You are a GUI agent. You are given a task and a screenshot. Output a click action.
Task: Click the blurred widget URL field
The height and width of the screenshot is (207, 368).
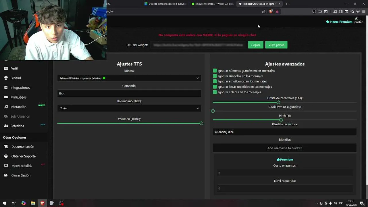tap(198, 45)
